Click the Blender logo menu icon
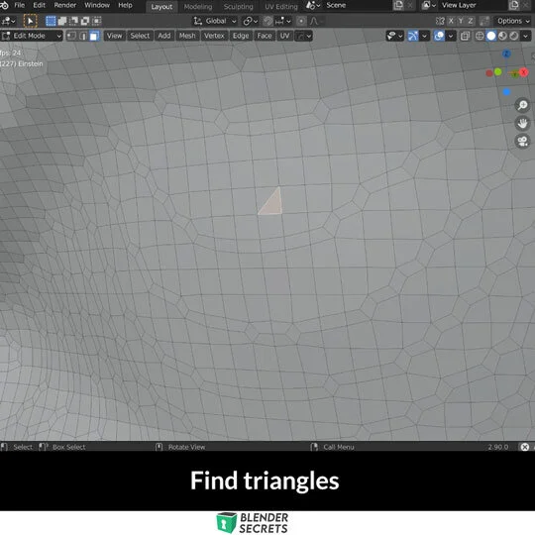 (4, 5)
